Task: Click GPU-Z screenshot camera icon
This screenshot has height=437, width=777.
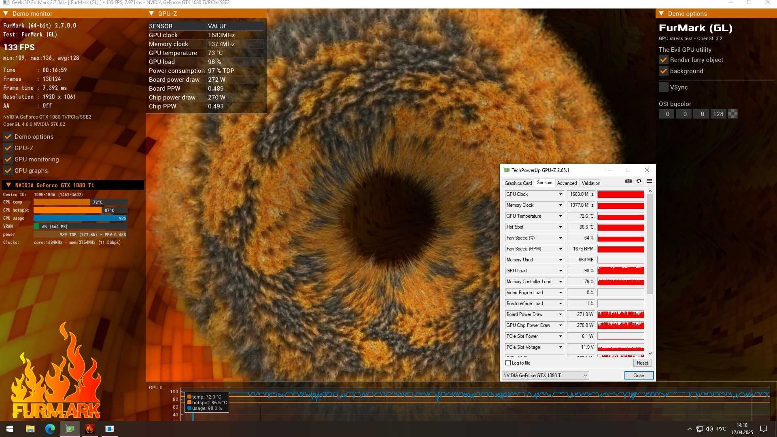Action: 628,181
